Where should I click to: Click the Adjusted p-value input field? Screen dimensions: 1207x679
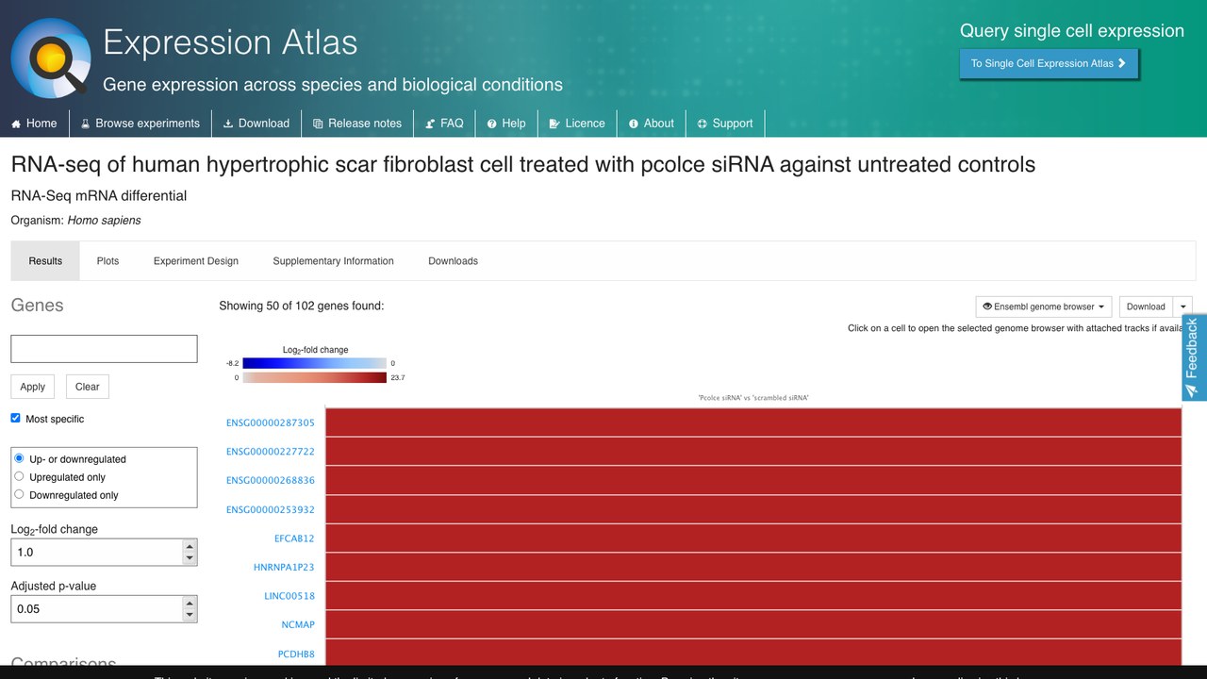97,608
